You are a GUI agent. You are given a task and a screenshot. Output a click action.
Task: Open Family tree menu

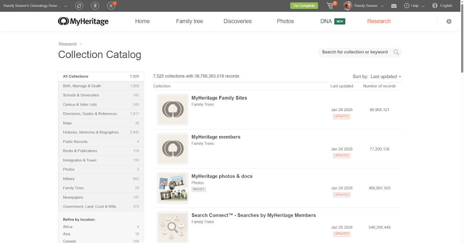pos(189,21)
